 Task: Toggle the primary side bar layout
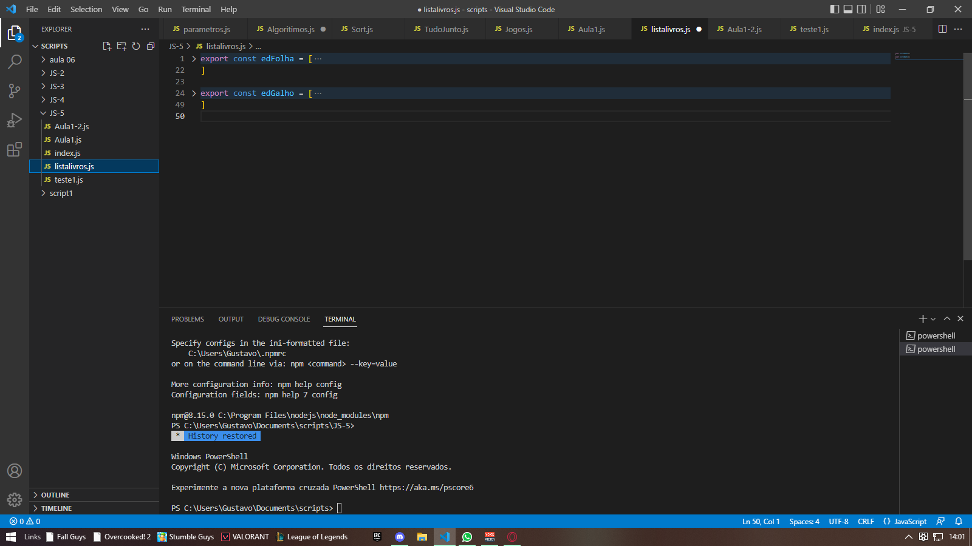point(834,9)
